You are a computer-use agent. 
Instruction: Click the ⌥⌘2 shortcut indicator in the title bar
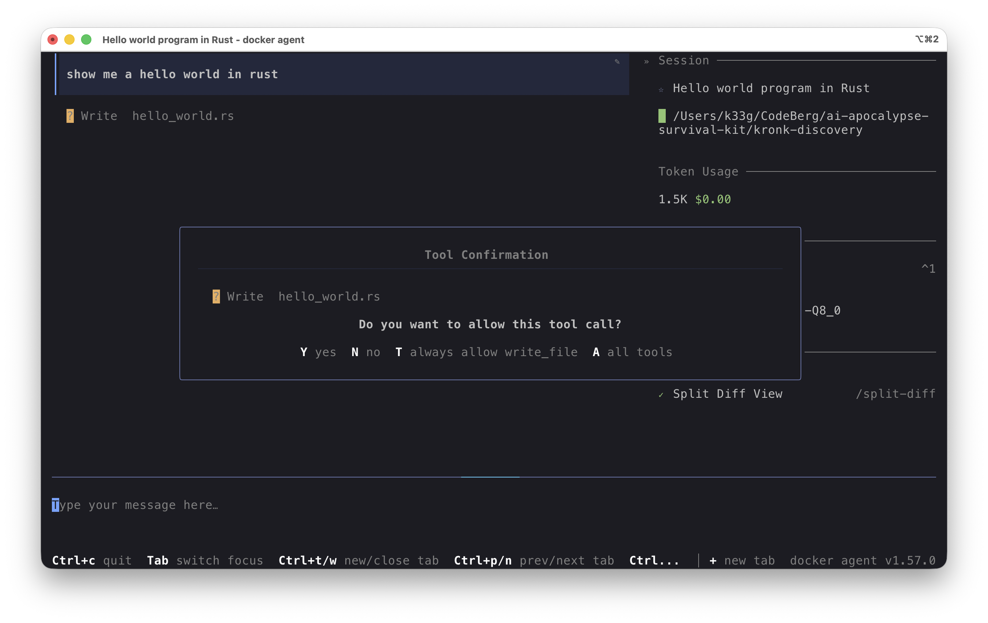pyautogui.click(x=927, y=39)
